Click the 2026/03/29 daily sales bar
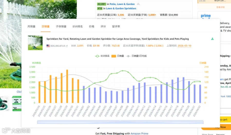This screenshot has width=231, height=135. coord(67,86)
